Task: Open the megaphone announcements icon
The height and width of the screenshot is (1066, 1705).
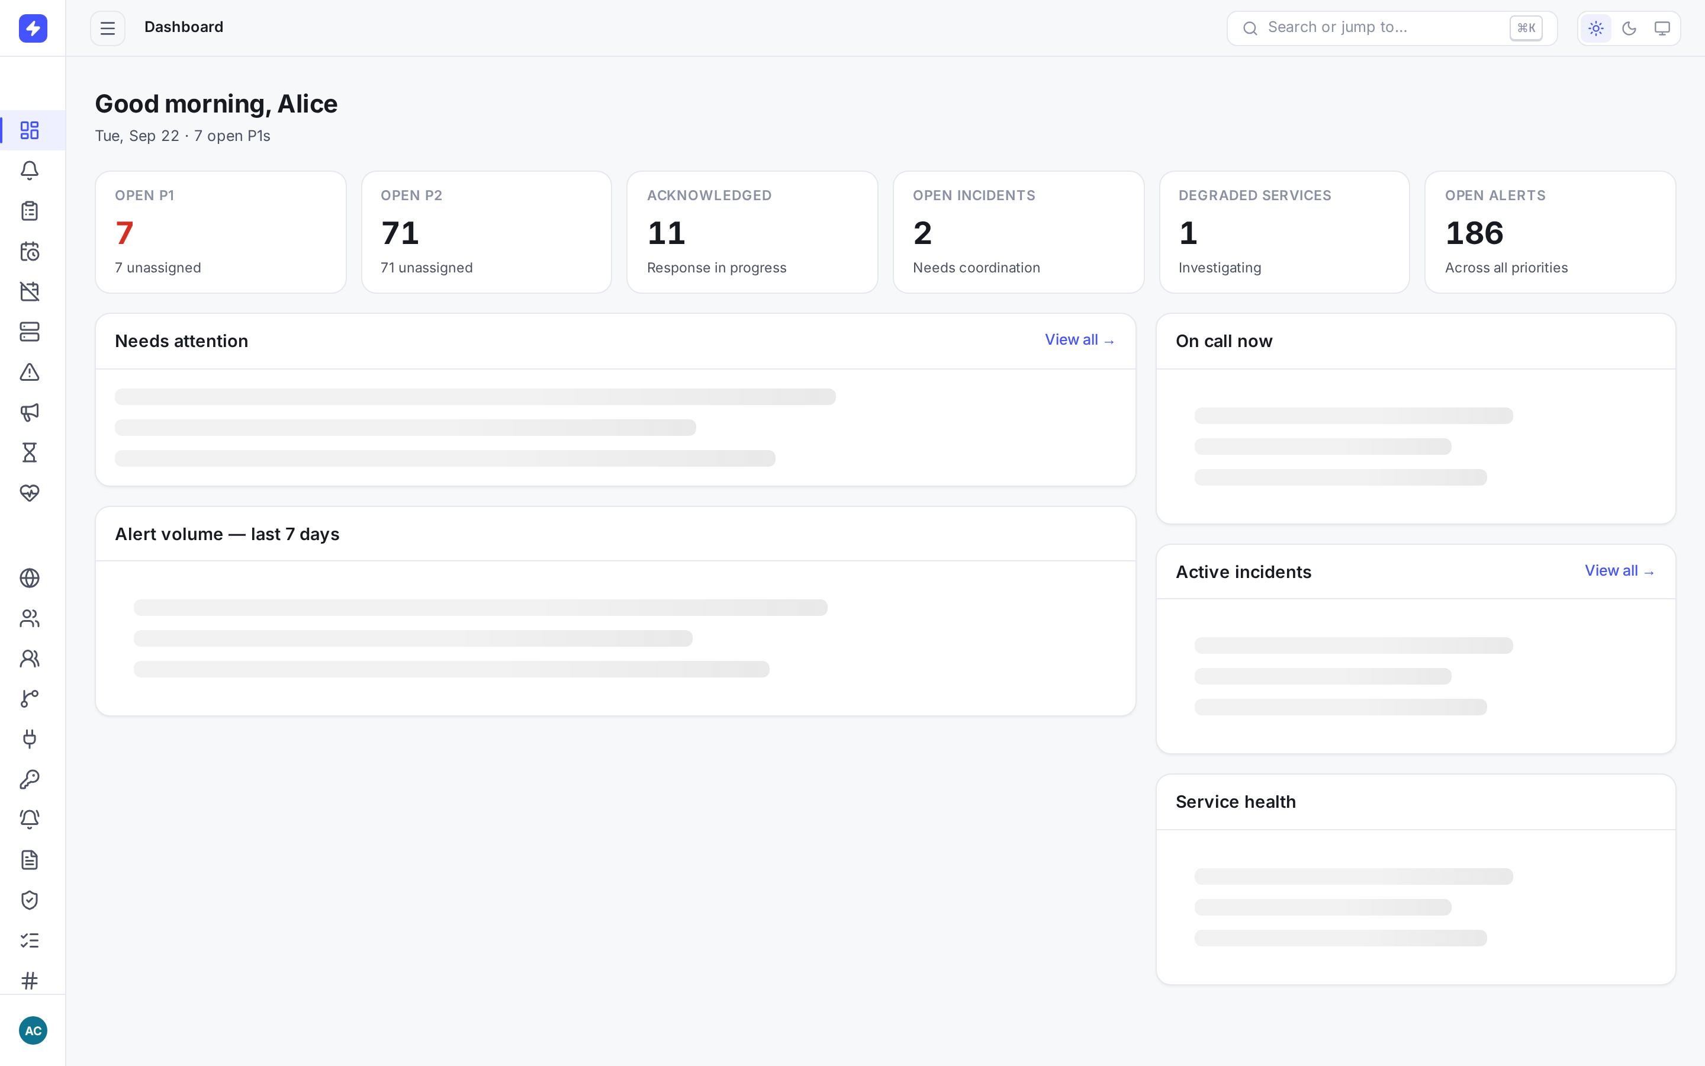Action: pyautogui.click(x=30, y=412)
